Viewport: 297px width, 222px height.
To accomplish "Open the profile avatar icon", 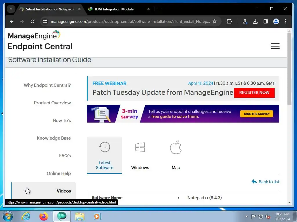I will (x=276, y=21).
